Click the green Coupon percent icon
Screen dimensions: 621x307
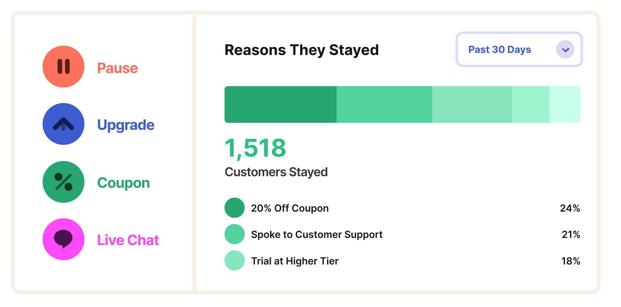point(63,182)
